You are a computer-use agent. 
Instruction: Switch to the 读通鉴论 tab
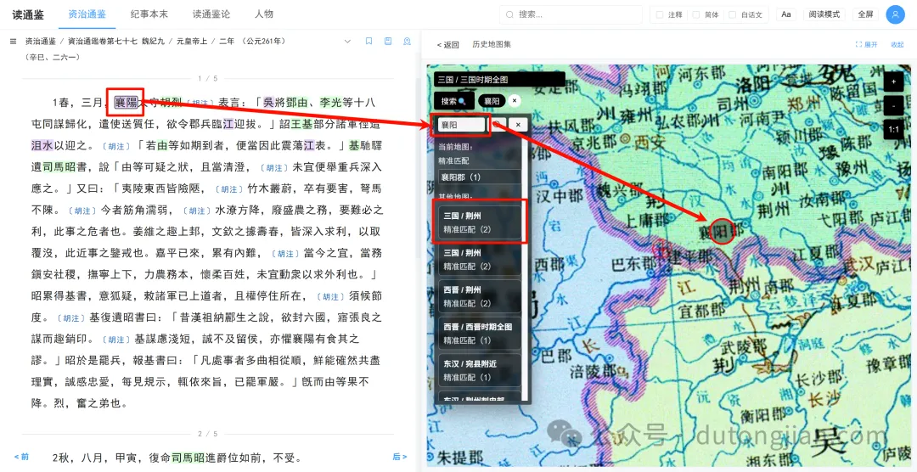click(x=211, y=14)
